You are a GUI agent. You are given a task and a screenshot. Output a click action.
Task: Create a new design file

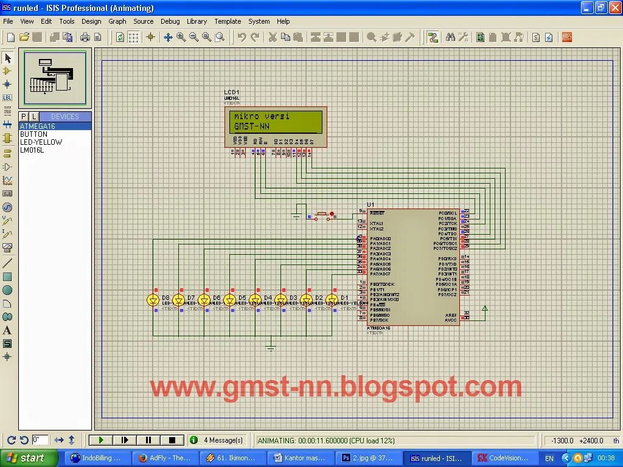point(11,37)
